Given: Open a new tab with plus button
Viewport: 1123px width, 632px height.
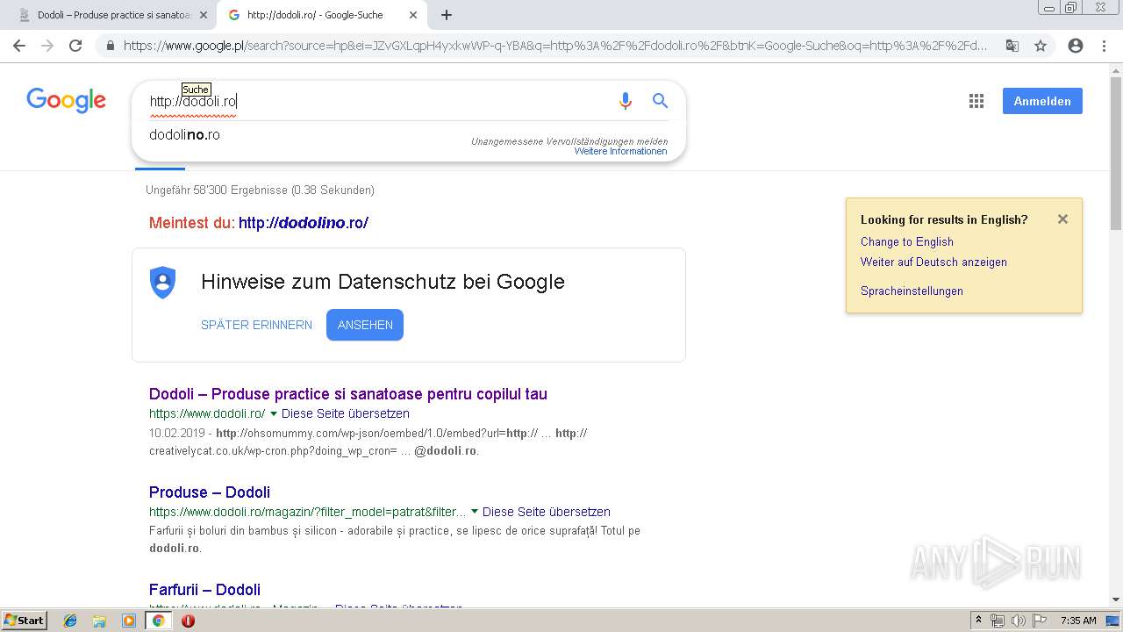Looking at the screenshot, I should (x=447, y=15).
